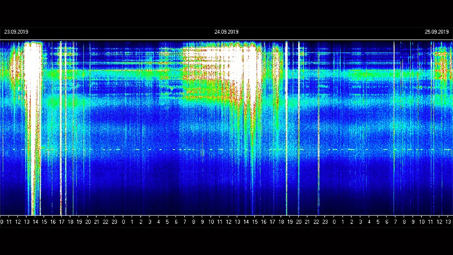Click the leftmost hour 11 axis label
This screenshot has height=255, width=453.
pos(9,222)
